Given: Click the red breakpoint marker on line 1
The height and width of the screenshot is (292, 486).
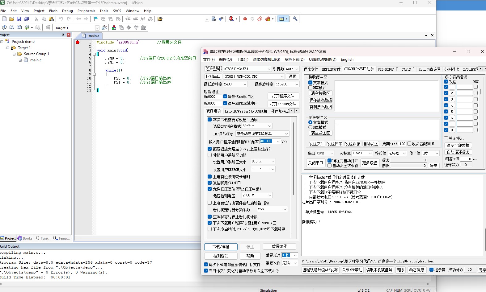Looking at the screenshot, I should pyautogui.click(x=78, y=42).
